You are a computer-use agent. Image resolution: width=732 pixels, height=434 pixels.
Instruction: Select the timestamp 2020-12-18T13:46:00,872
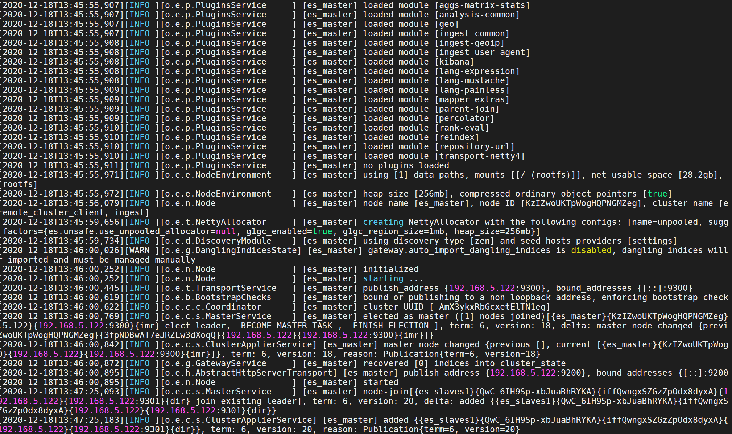coord(61,364)
